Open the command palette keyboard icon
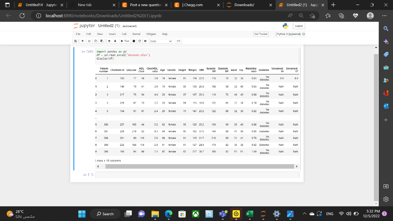 click(178, 41)
